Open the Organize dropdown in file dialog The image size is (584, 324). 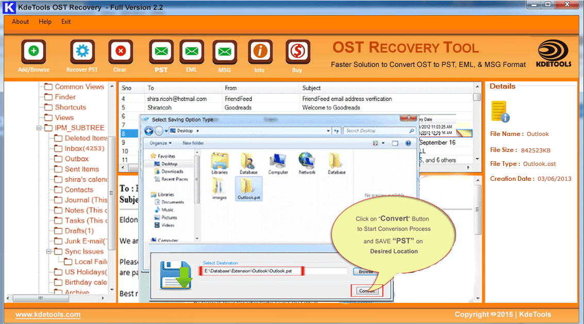(x=160, y=143)
